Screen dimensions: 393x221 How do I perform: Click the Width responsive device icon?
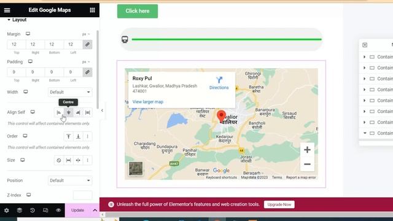tap(26, 91)
